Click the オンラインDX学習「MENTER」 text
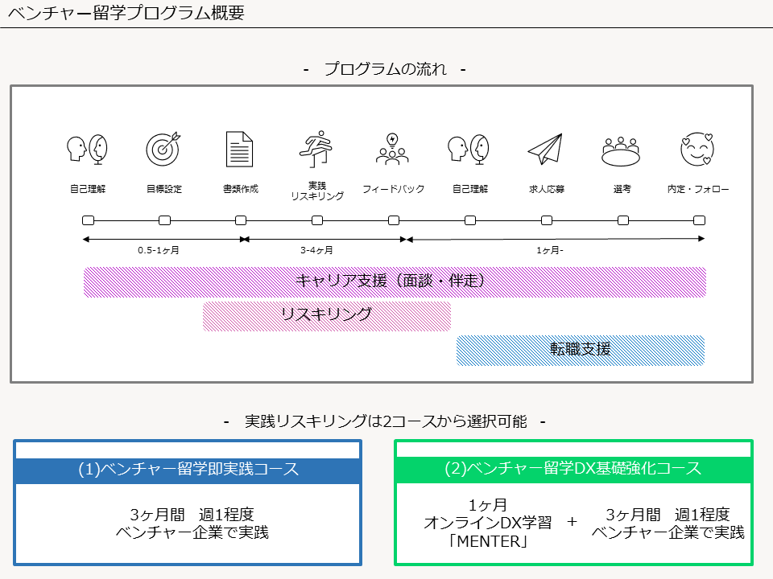The image size is (773, 579). pyautogui.click(x=488, y=532)
